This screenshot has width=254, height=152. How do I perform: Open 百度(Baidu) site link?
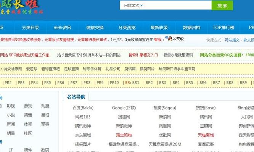(83, 108)
